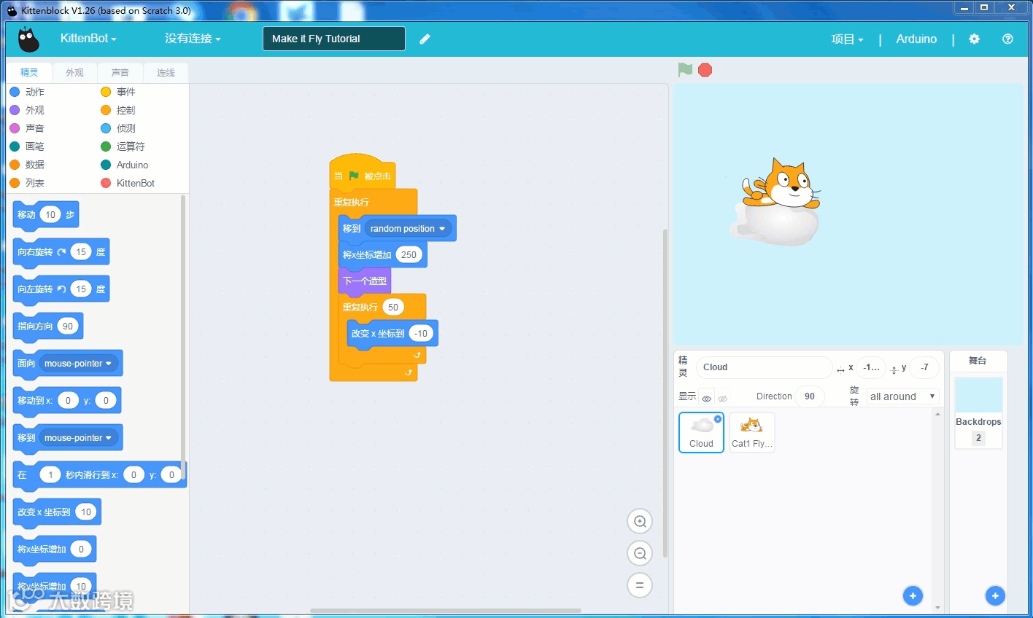Select the 控制 block category
Screen dimensions: 1033x618
tap(118, 110)
